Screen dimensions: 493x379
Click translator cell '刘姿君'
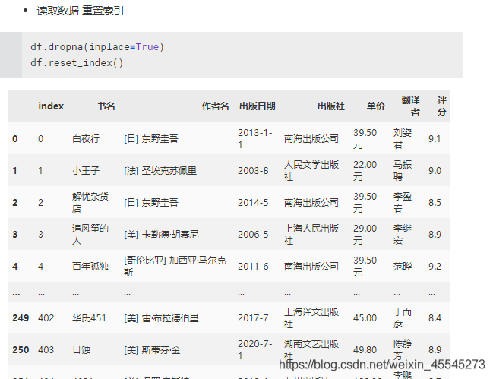403,138
